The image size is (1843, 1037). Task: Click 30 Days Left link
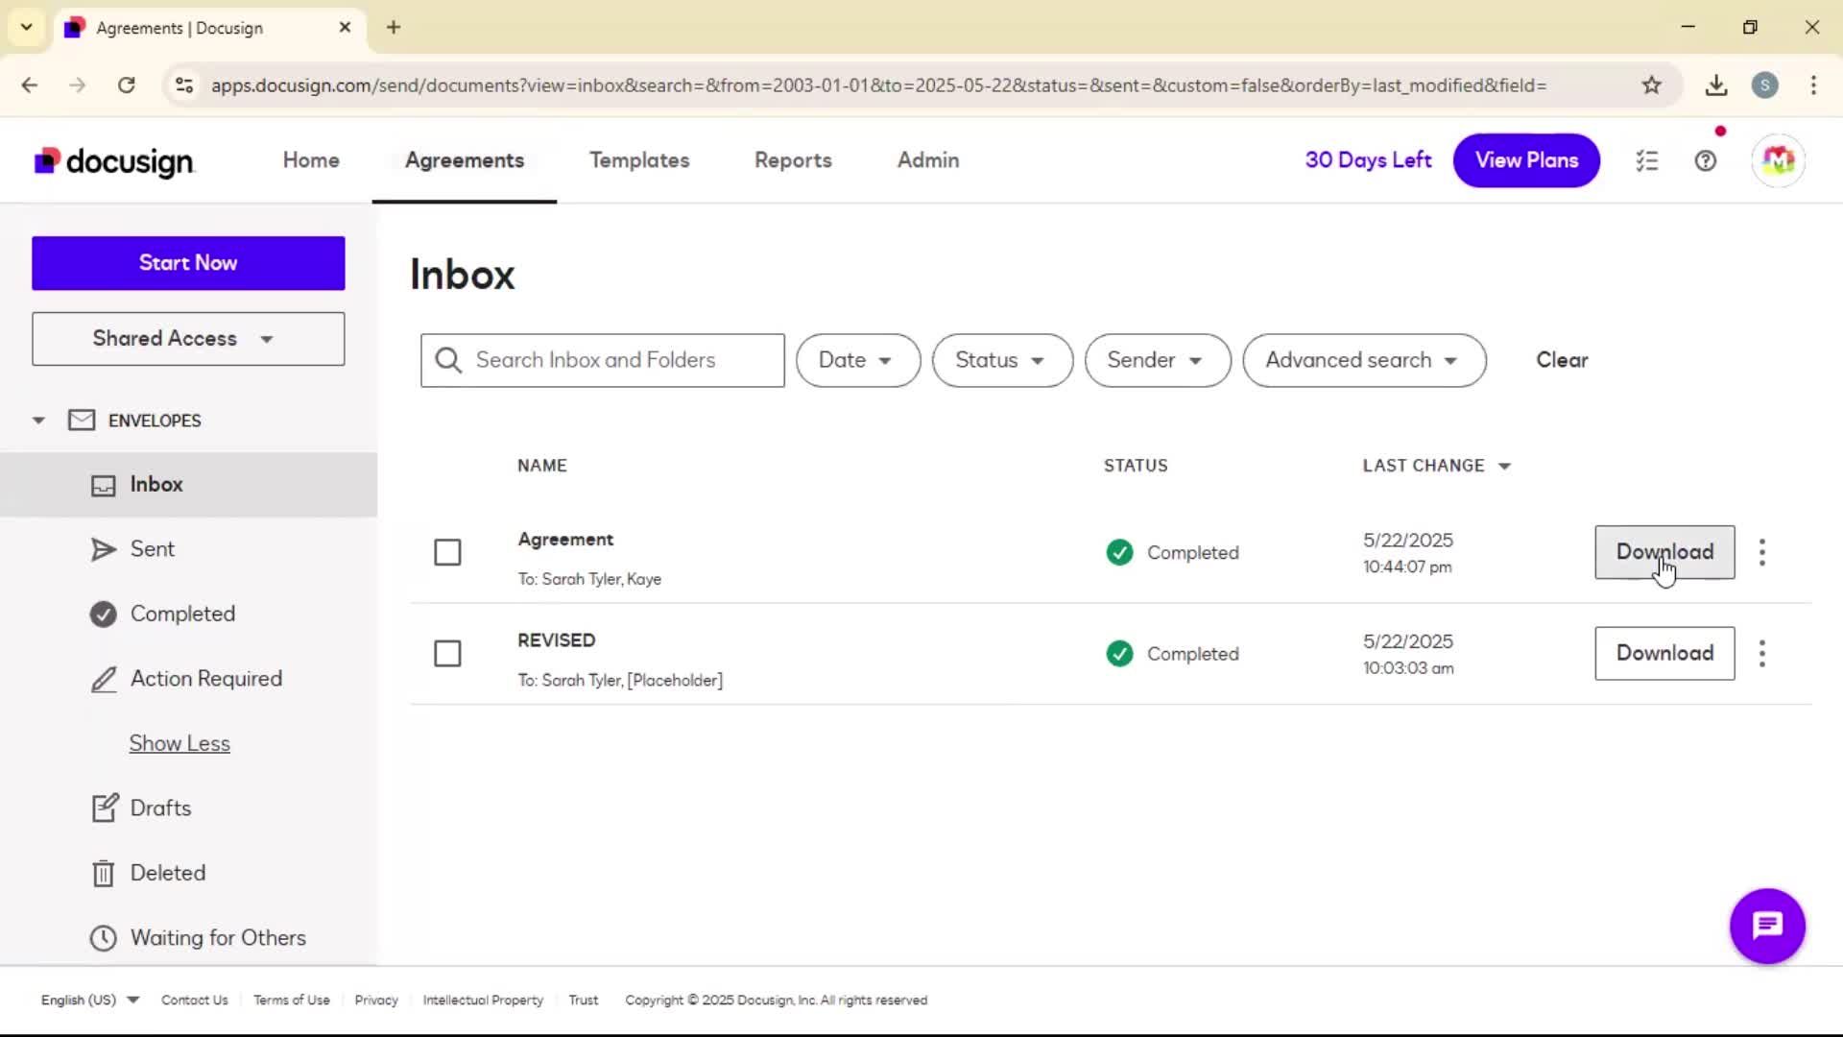pos(1368,160)
